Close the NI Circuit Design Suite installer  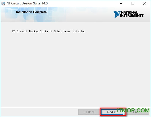click(x=145, y=3)
